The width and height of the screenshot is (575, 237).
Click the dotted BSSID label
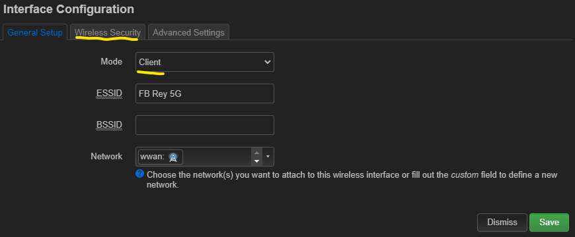coord(109,125)
